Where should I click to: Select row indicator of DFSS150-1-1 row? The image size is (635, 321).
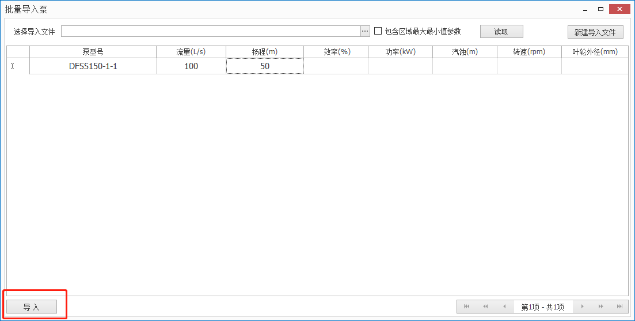click(18, 66)
